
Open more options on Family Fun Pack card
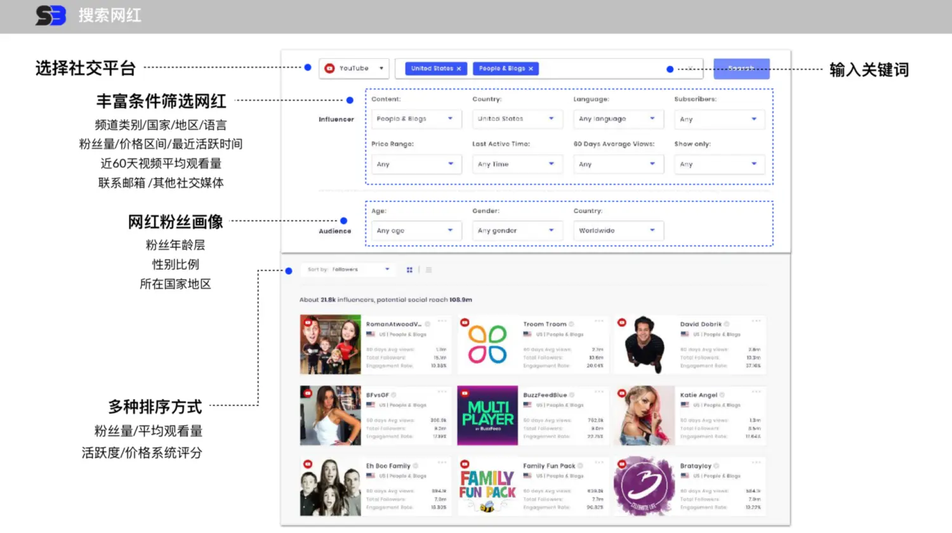[x=599, y=463]
